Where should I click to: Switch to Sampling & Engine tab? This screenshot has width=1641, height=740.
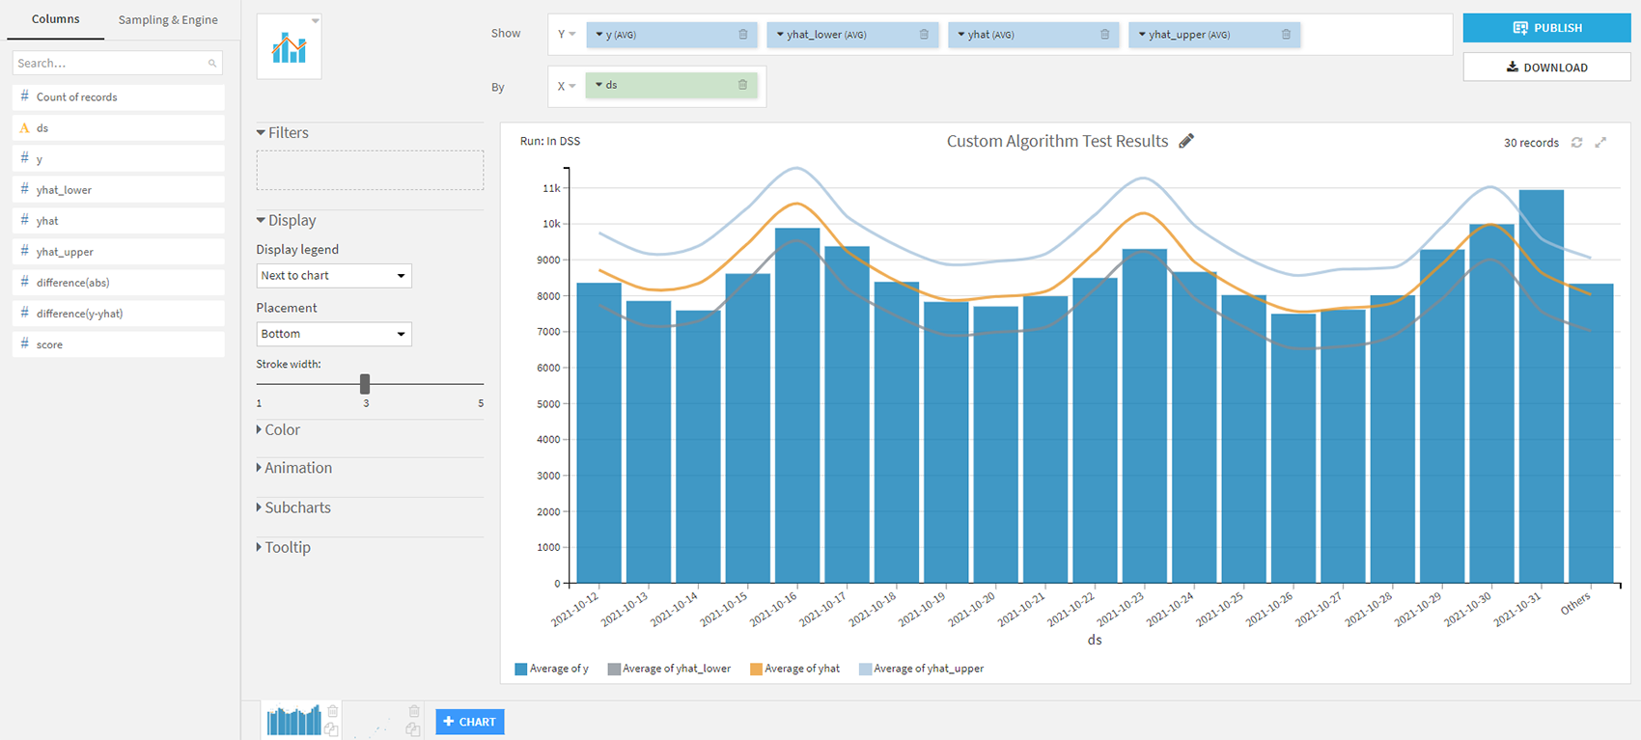pos(168,19)
